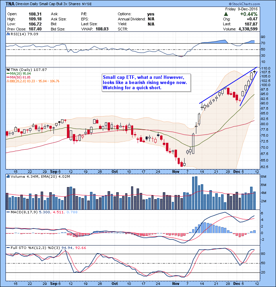276x287 pixels.
Task: Click the 8M volume axis label
Action: coord(263,177)
